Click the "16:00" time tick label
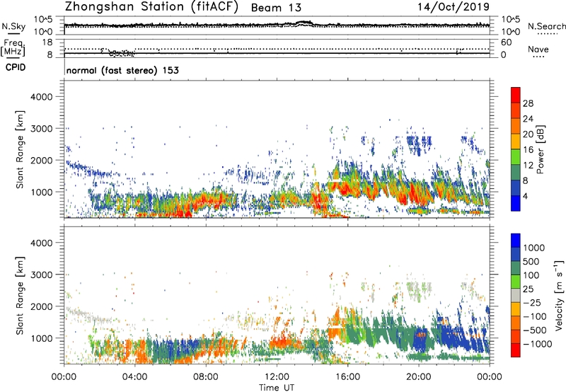This screenshot has width=566, height=392. (x=347, y=377)
